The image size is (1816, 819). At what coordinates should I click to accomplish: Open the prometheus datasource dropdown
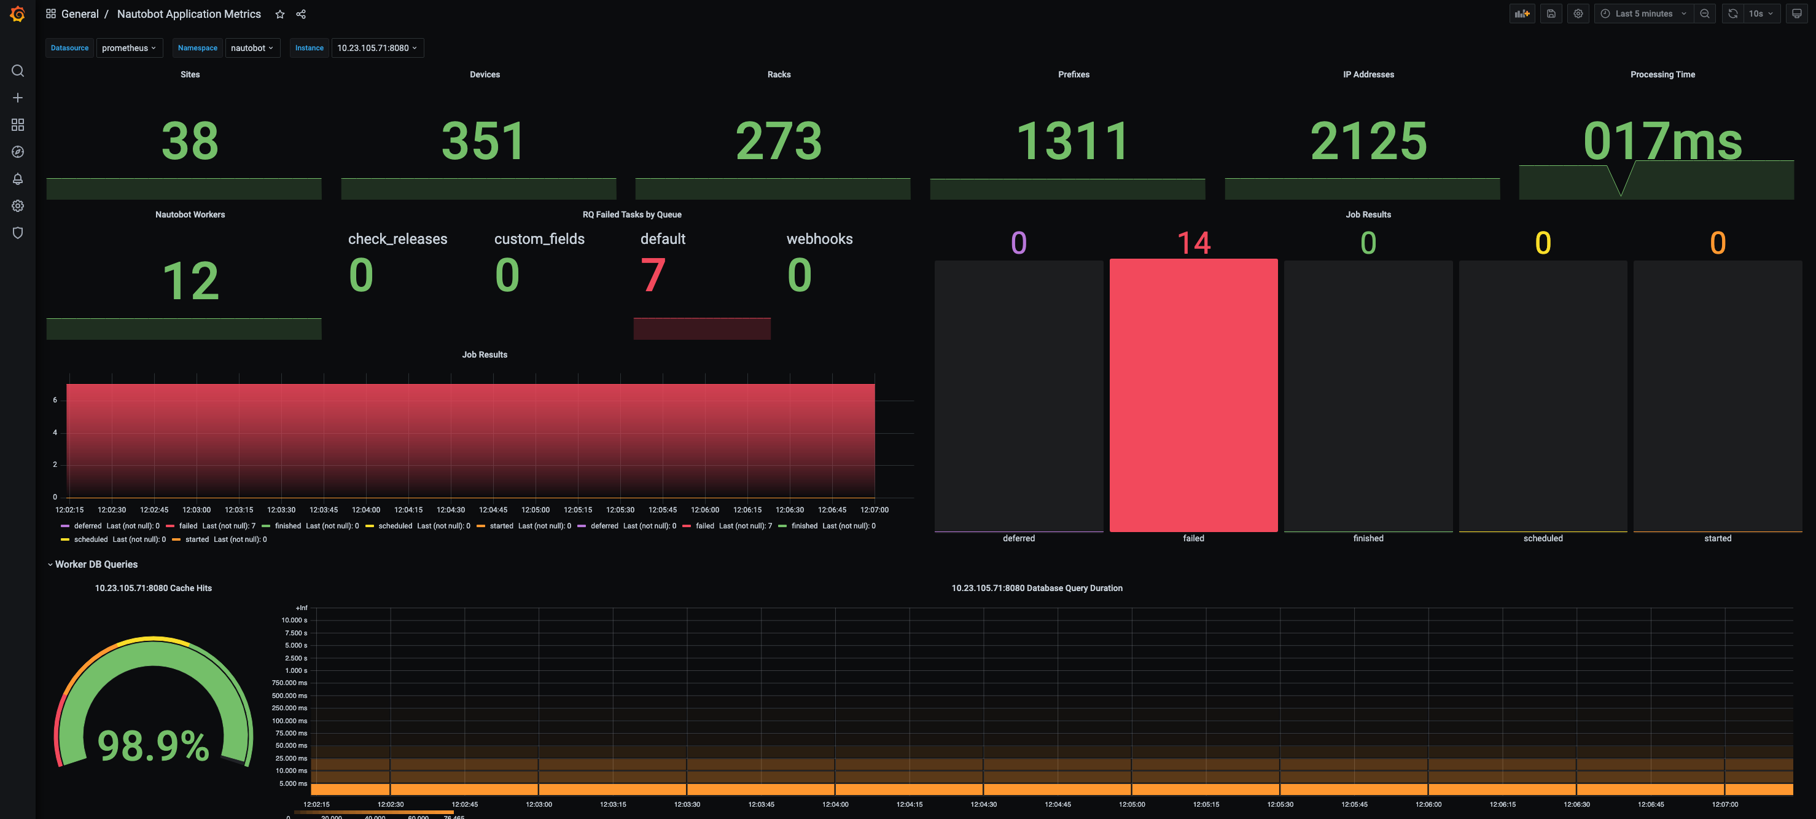pyautogui.click(x=129, y=48)
